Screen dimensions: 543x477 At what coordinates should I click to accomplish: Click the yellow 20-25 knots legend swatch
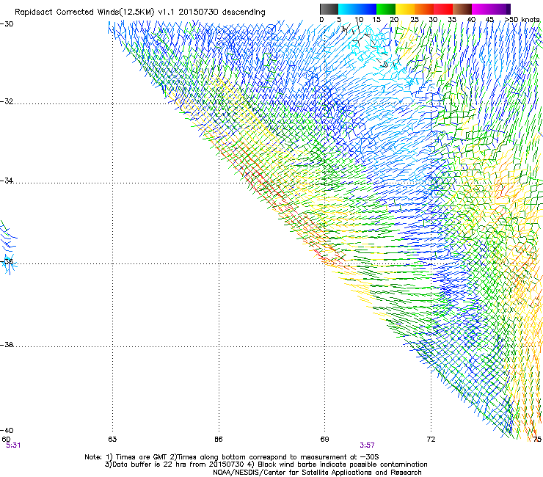point(405,10)
